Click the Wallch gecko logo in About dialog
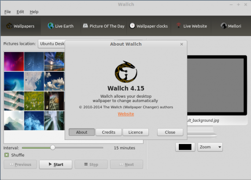This screenshot has height=180, width=251. pos(126,72)
